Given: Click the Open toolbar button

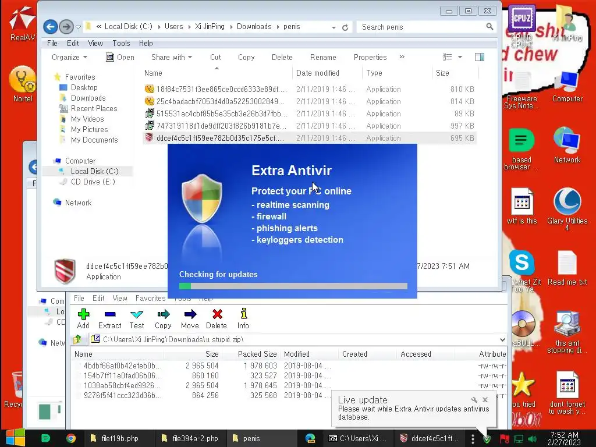Looking at the screenshot, I should click(120, 57).
